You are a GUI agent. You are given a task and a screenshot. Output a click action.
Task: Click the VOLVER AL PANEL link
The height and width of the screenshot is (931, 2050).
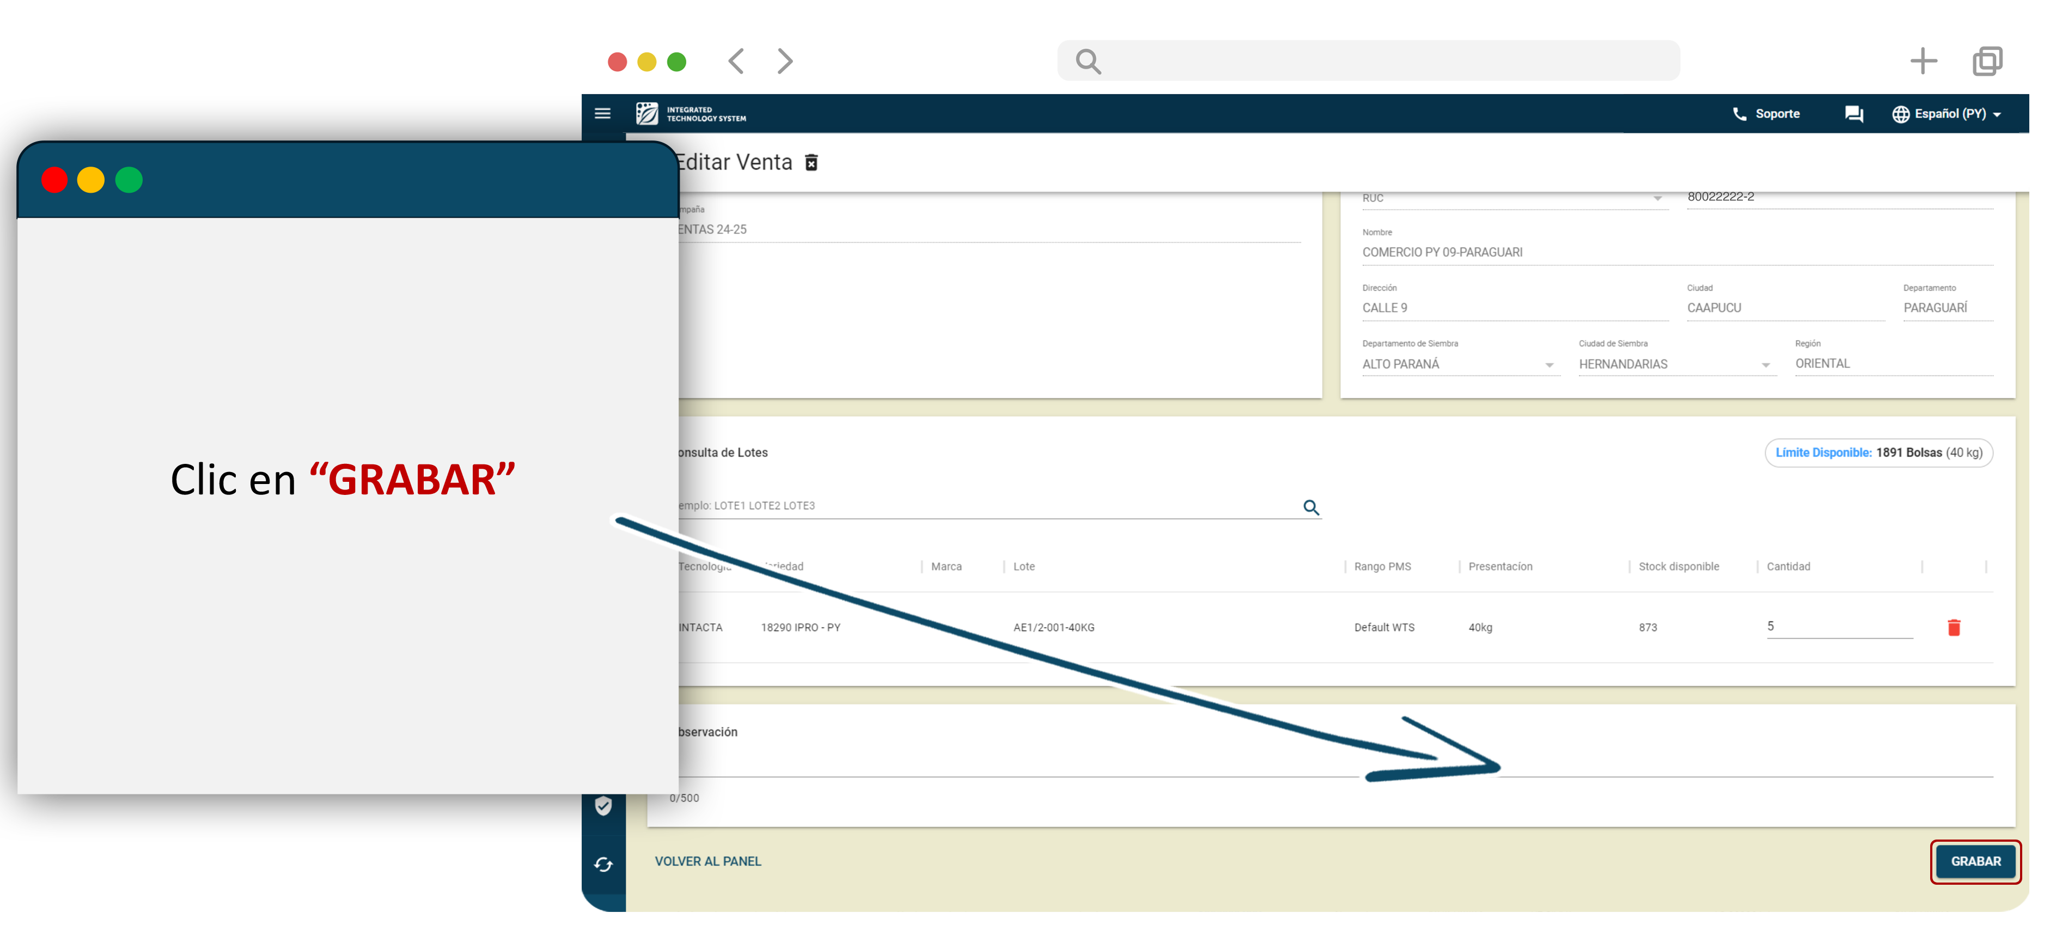tap(707, 862)
